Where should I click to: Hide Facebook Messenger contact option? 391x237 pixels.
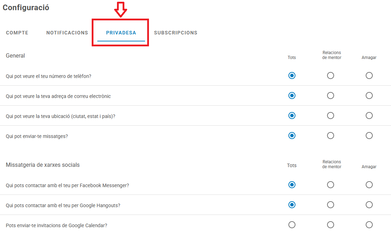click(x=369, y=185)
